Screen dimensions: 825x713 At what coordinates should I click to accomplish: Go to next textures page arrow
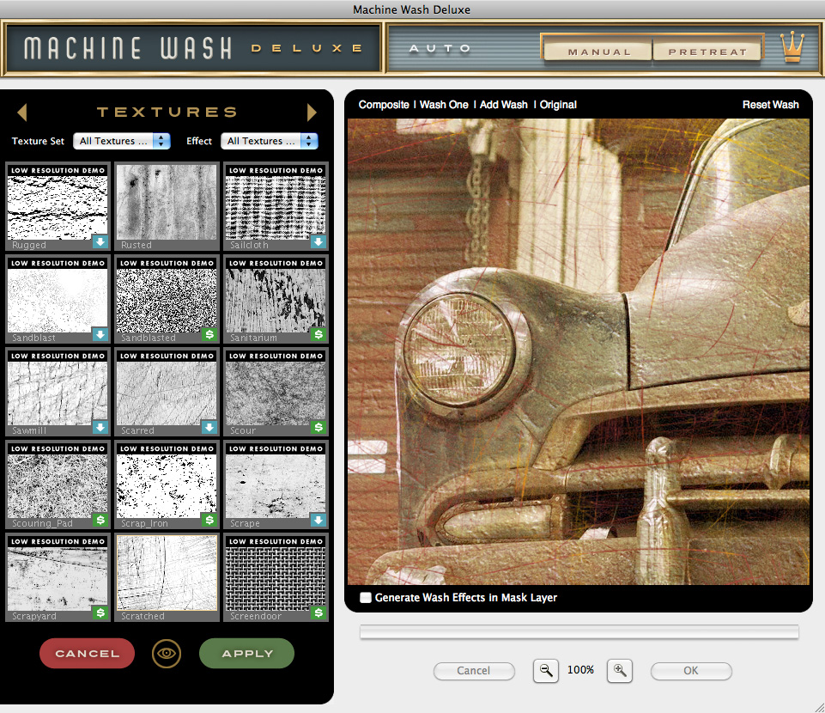coord(312,113)
